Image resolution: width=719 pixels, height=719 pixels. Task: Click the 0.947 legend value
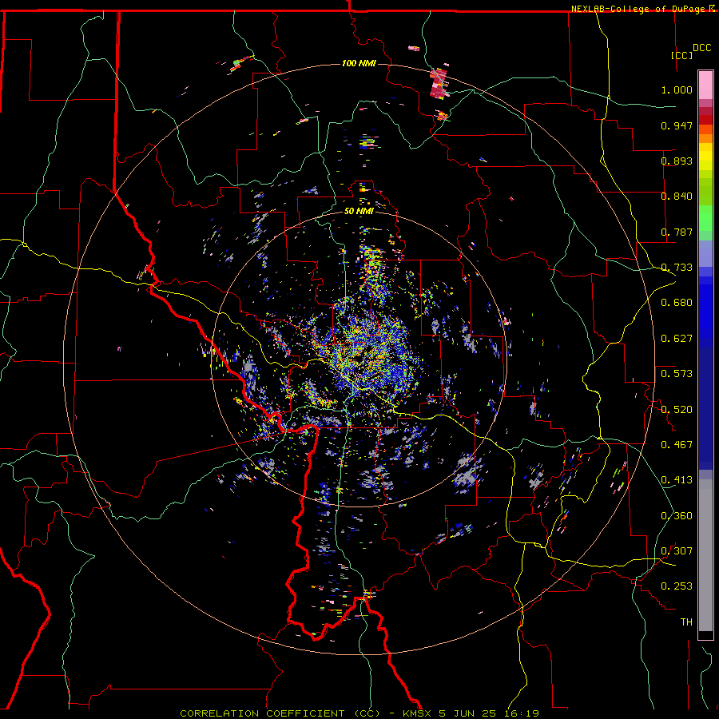click(677, 125)
